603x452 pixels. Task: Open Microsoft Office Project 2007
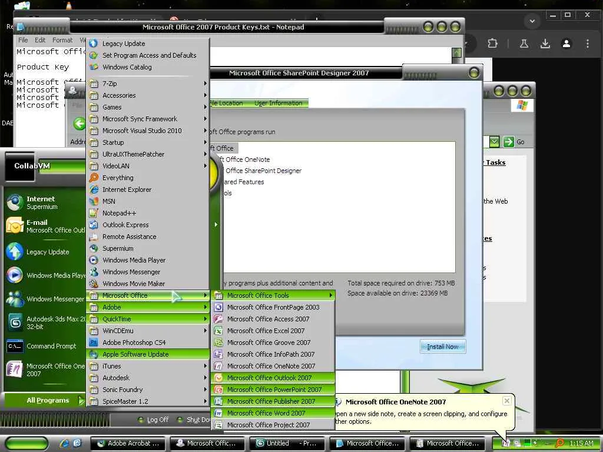click(273, 425)
